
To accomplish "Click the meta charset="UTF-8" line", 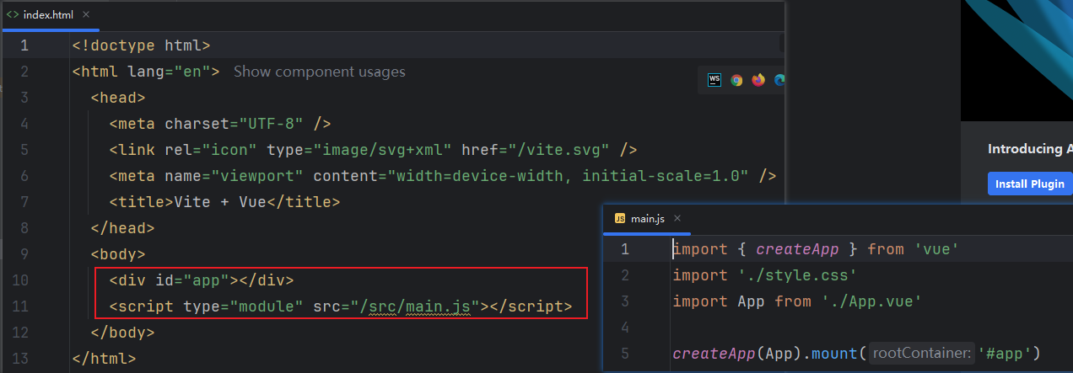I will click(219, 124).
